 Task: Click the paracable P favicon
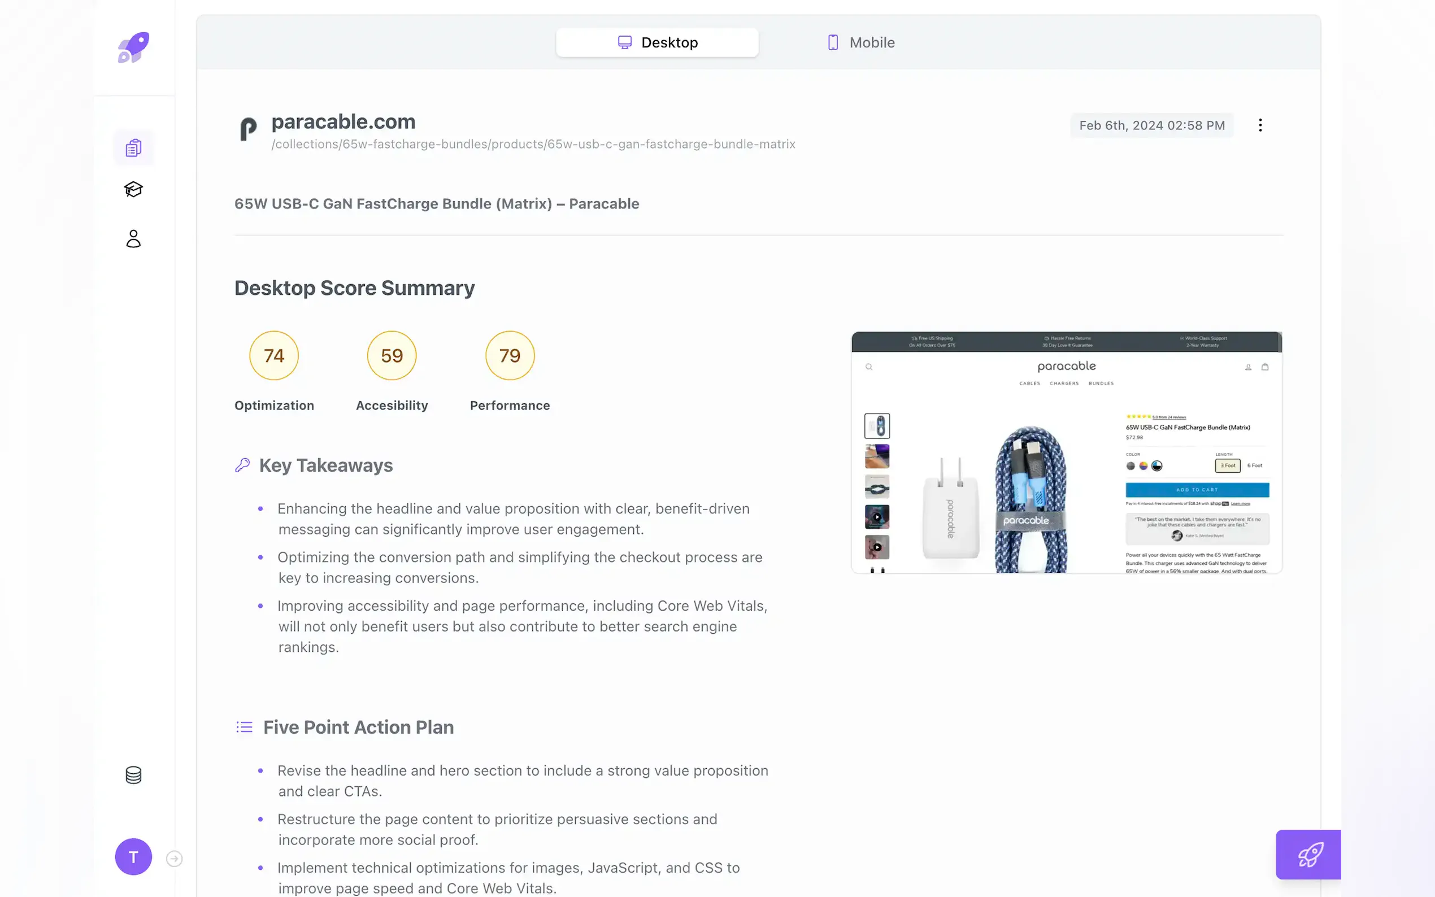click(x=249, y=129)
